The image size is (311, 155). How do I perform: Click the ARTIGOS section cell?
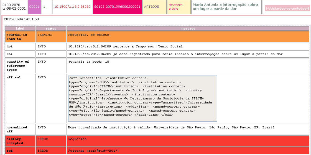tap(154, 7)
